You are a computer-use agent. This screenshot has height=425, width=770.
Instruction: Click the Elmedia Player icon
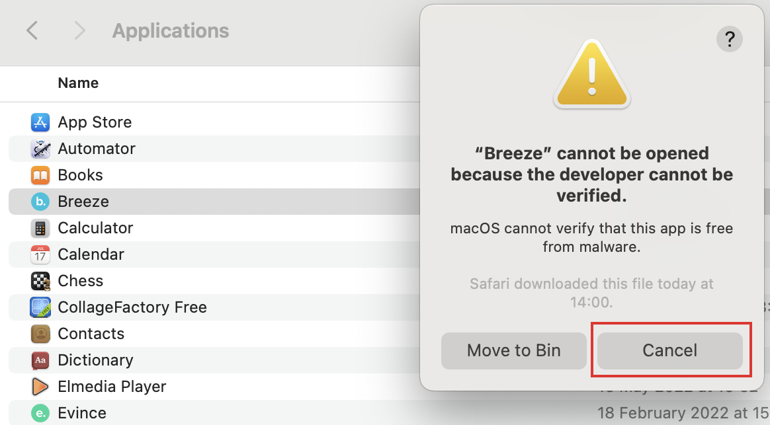pyautogui.click(x=41, y=387)
